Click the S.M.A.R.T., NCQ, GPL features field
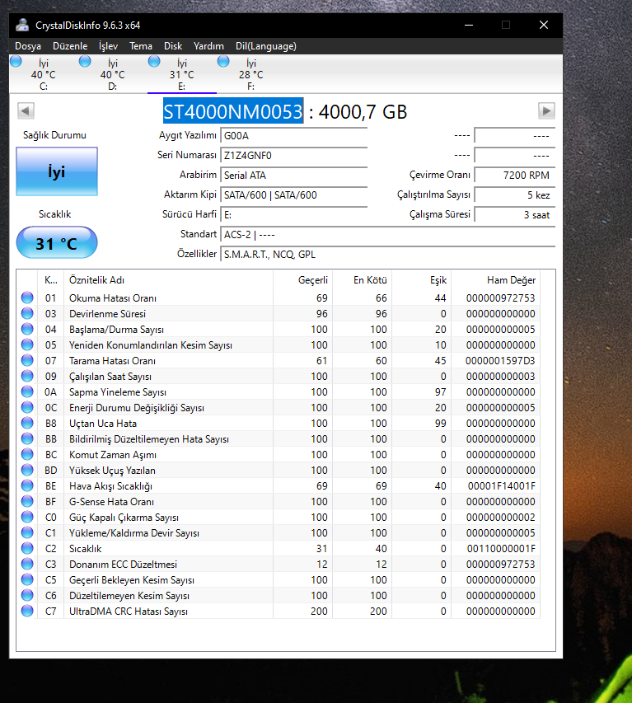Viewport: 632px width, 703px height. tap(388, 254)
